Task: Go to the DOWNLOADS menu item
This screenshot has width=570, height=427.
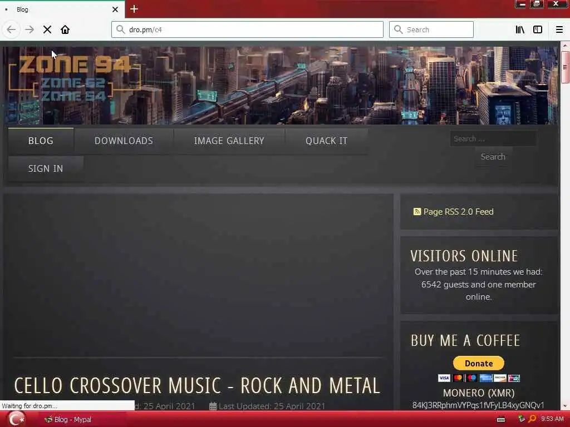Action: pos(124,141)
